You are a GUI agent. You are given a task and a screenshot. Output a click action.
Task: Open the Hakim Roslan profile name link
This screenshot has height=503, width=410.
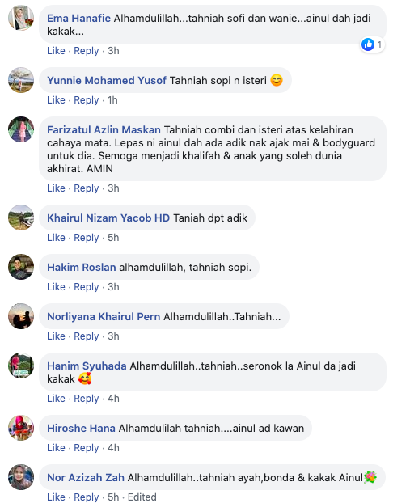82,267
